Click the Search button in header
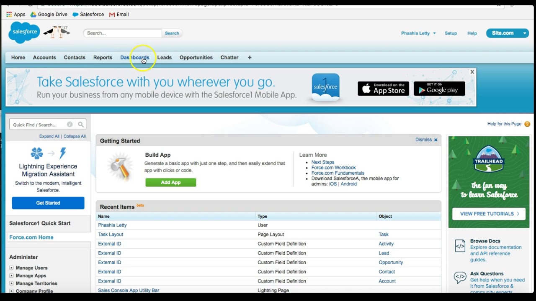The image size is (536, 301). point(172,33)
